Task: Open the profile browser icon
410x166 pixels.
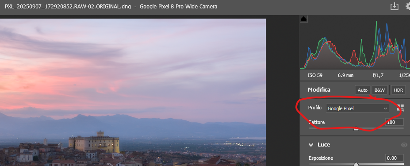Action: click(400, 108)
